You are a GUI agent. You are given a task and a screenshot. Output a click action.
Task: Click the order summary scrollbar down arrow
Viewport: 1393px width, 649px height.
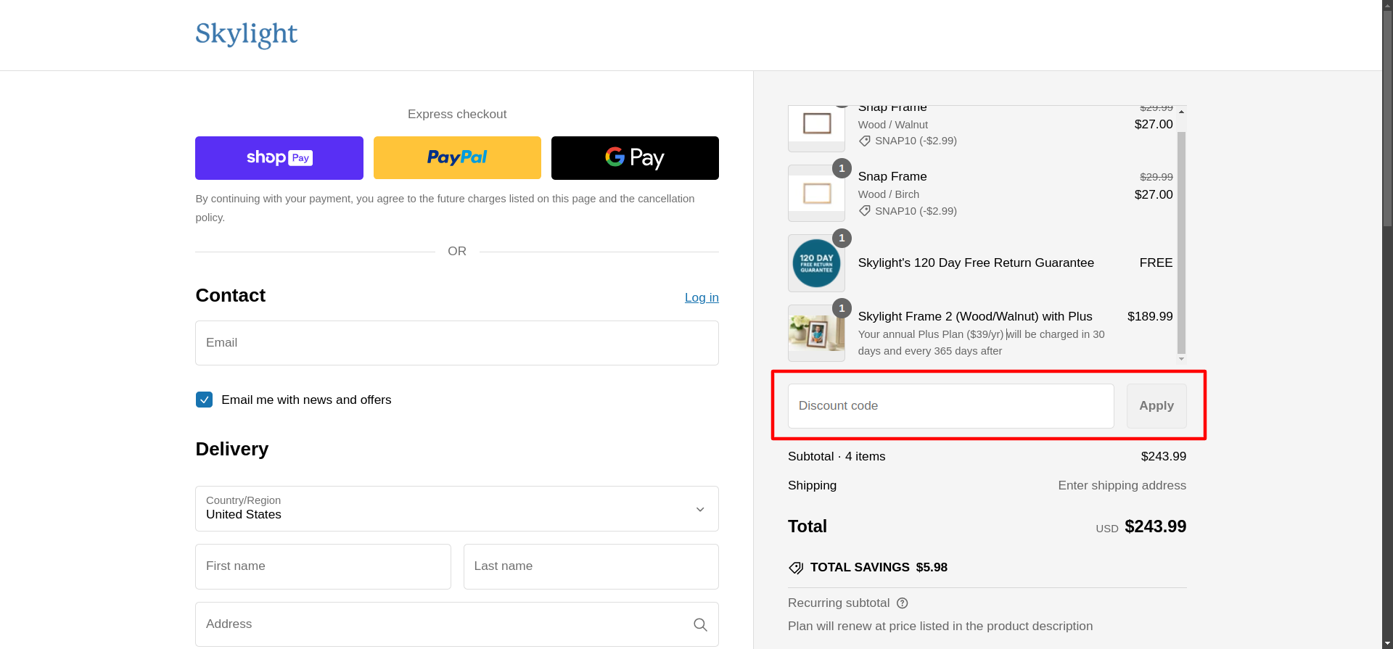[1182, 358]
